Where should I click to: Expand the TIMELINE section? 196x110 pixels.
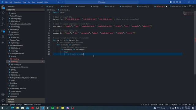[x=25, y=102]
